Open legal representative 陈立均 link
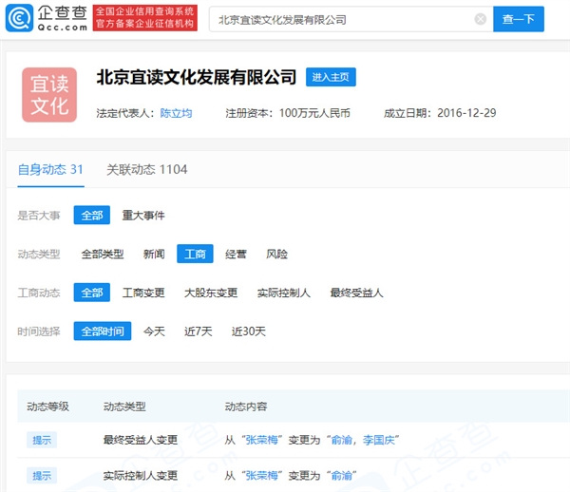The height and width of the screenshot is (492, 570). [175, 113]
